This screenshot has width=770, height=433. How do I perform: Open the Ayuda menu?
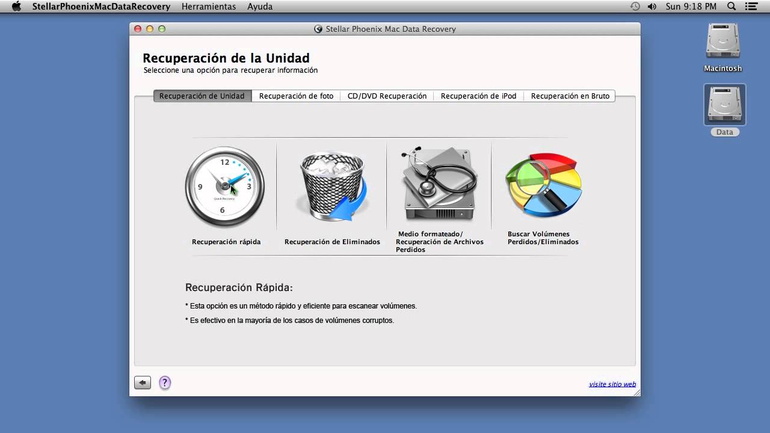(x=260, y=7)
